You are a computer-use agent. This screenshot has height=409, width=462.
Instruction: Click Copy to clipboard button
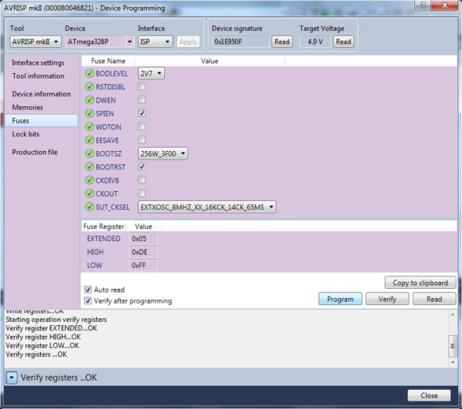coord(420,283)
